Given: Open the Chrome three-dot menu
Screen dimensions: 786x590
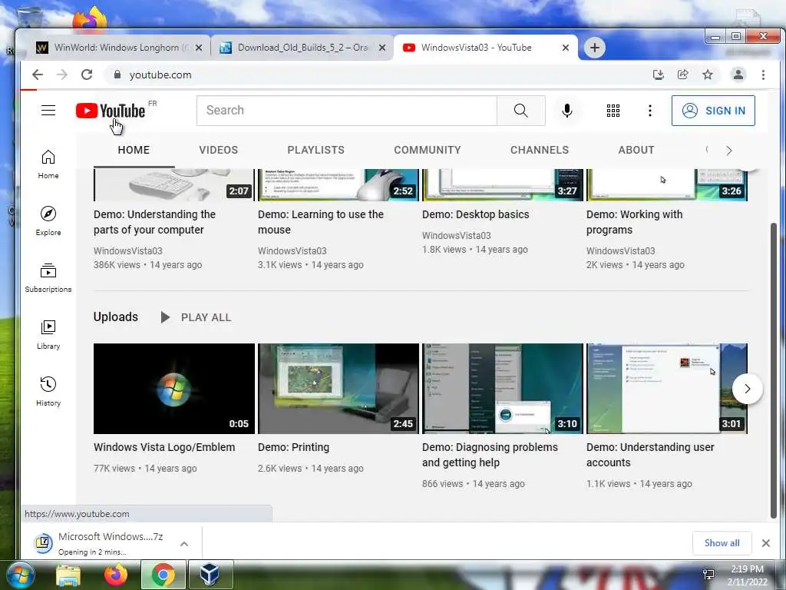Looking at the screenshot, I should pos(763,75).
